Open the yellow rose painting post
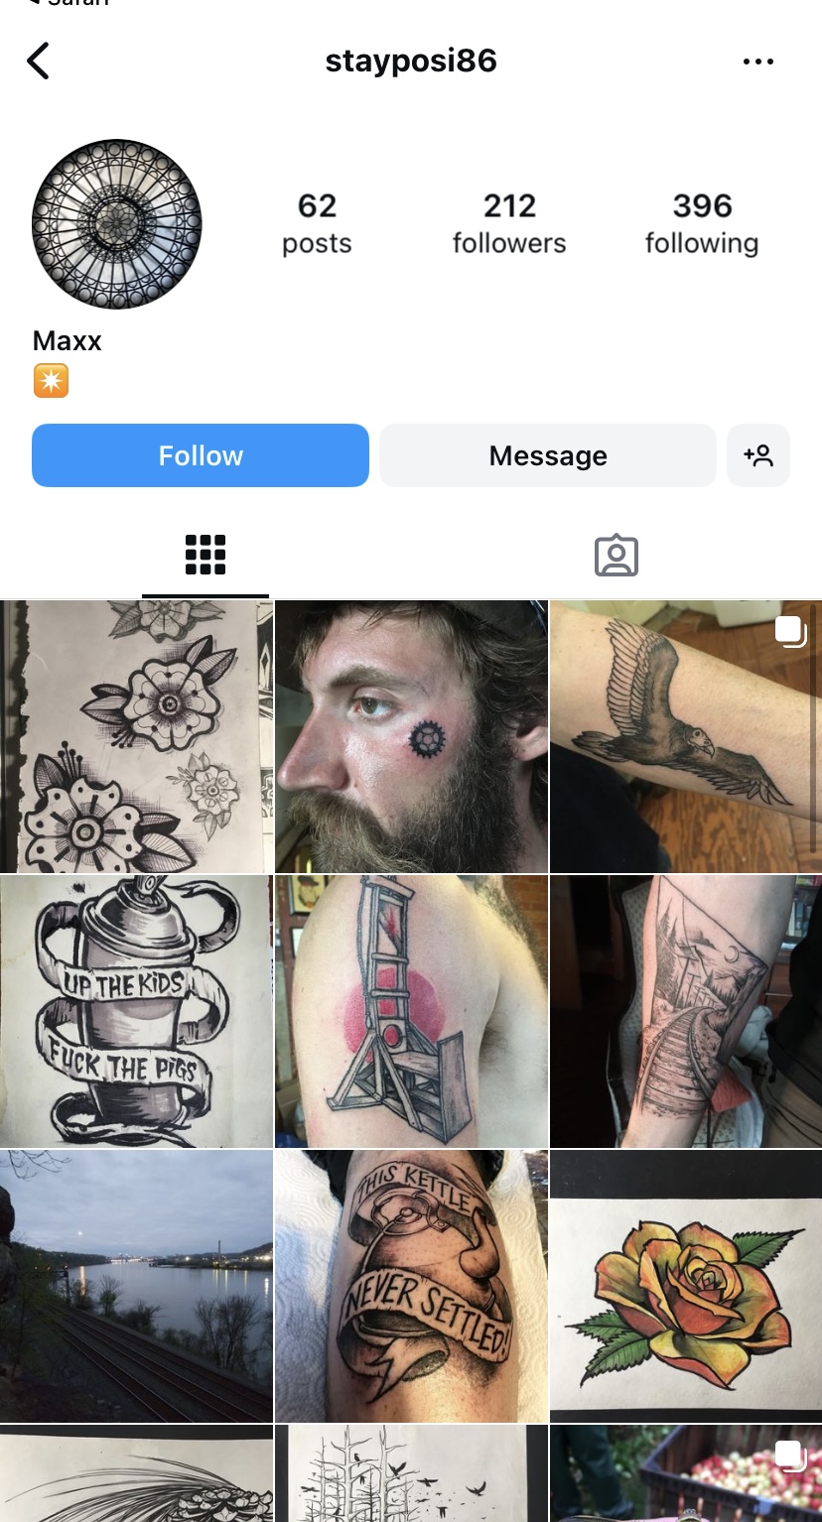 [x=686, y=1286]
